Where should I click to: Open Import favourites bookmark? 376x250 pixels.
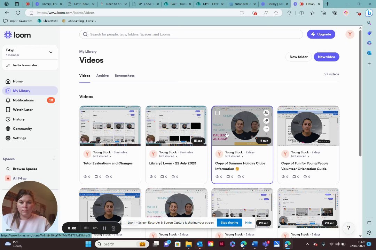click(18, 21)
